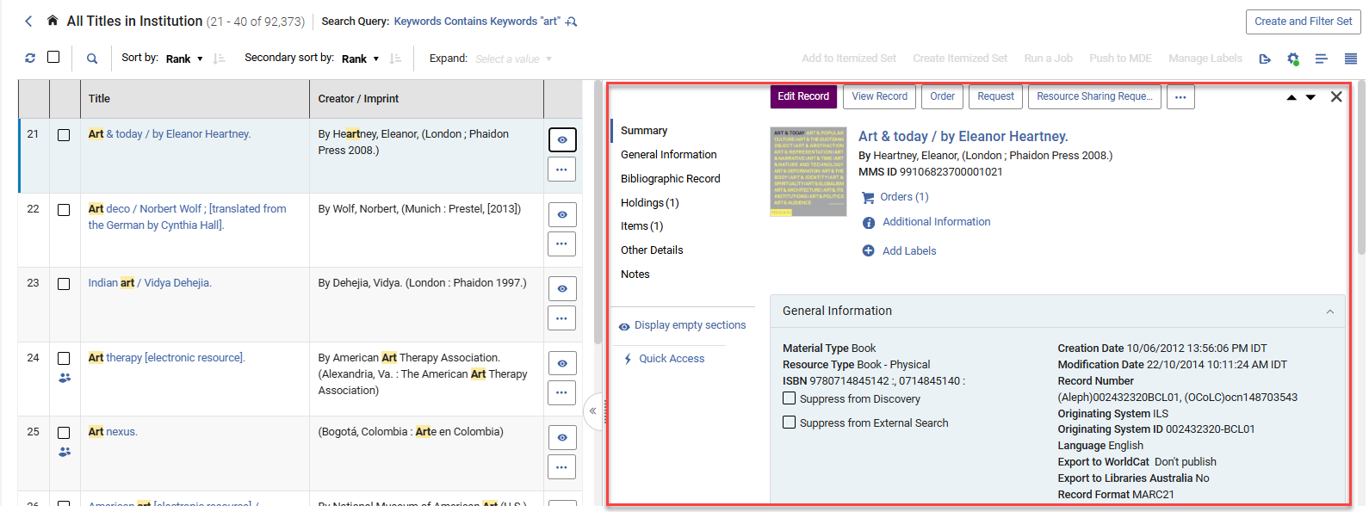Screen dimensions: 1369x512
Task: Collapse the side panel with double-chevron handle
Action: (x=593, y=411)
